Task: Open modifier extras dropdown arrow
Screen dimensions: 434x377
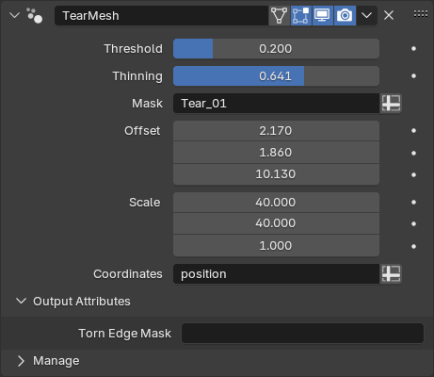Action: coord(366,15)
